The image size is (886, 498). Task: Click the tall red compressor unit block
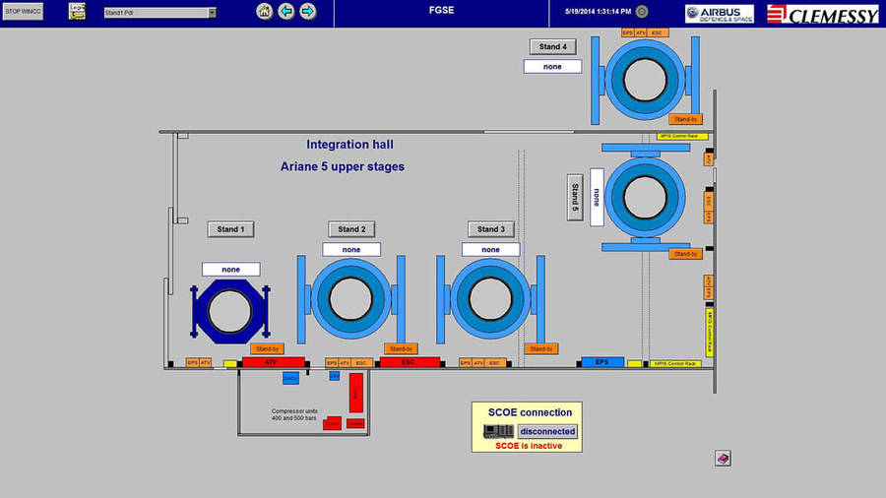(356, 393)
